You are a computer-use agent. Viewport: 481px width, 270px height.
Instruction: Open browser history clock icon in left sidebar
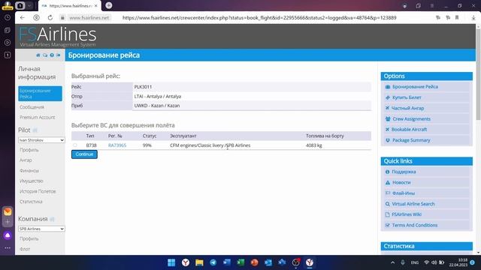pos(8,18)
